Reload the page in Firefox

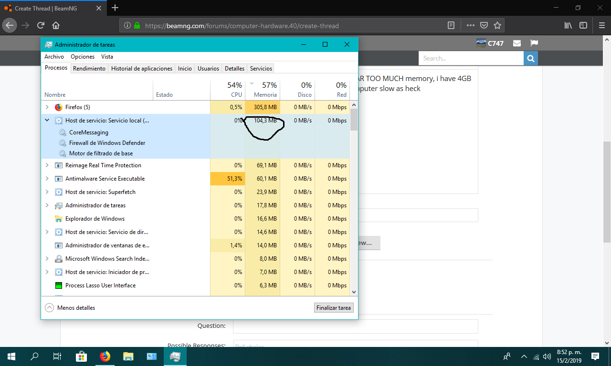coord(41,25)
